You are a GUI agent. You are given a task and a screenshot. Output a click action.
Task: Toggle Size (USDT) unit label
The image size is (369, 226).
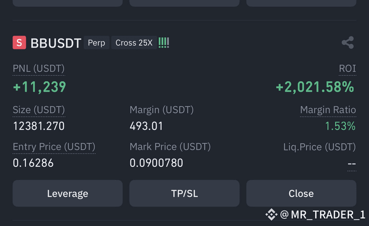[39, 110]
